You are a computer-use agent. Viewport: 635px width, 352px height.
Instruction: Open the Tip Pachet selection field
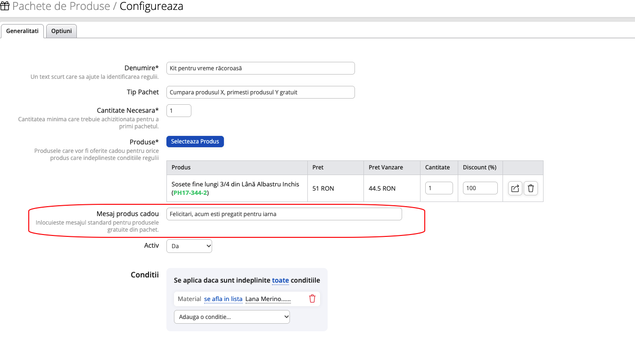click(x=261, y=92)
